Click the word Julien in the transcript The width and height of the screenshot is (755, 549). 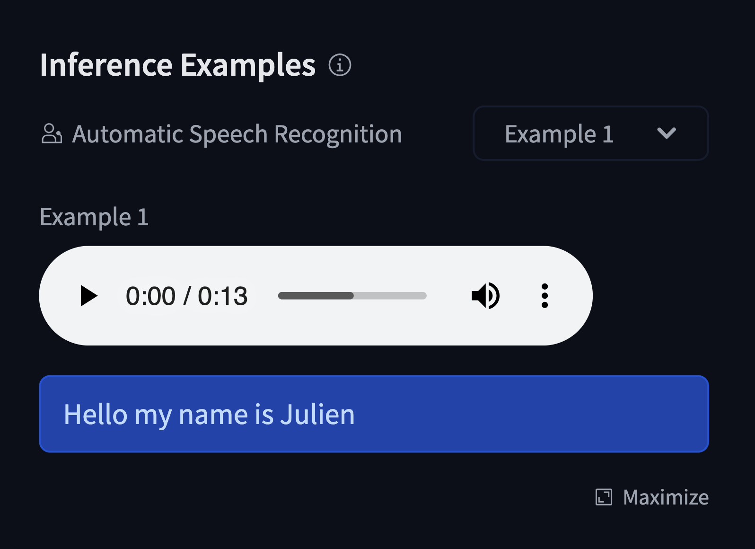317,415
